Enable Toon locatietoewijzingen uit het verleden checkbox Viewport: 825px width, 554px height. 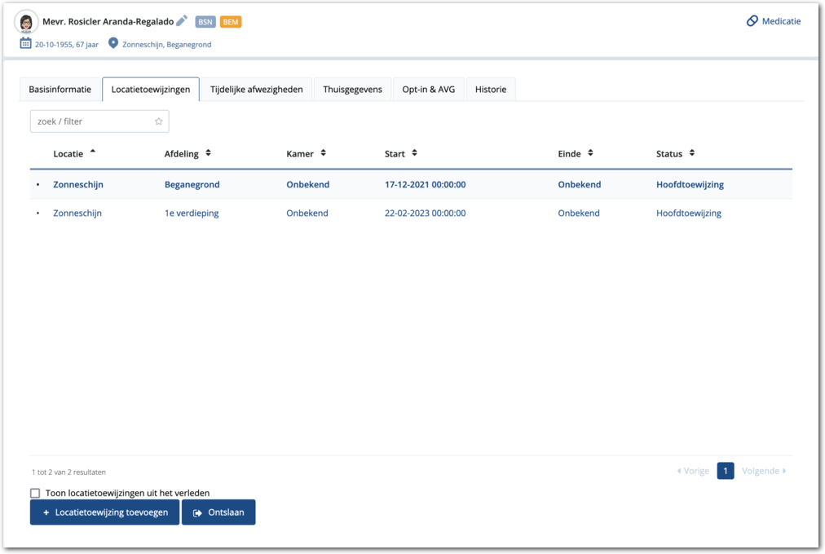[x=35, y=493]
